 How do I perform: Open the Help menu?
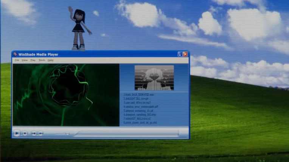[x=51, y=60]
